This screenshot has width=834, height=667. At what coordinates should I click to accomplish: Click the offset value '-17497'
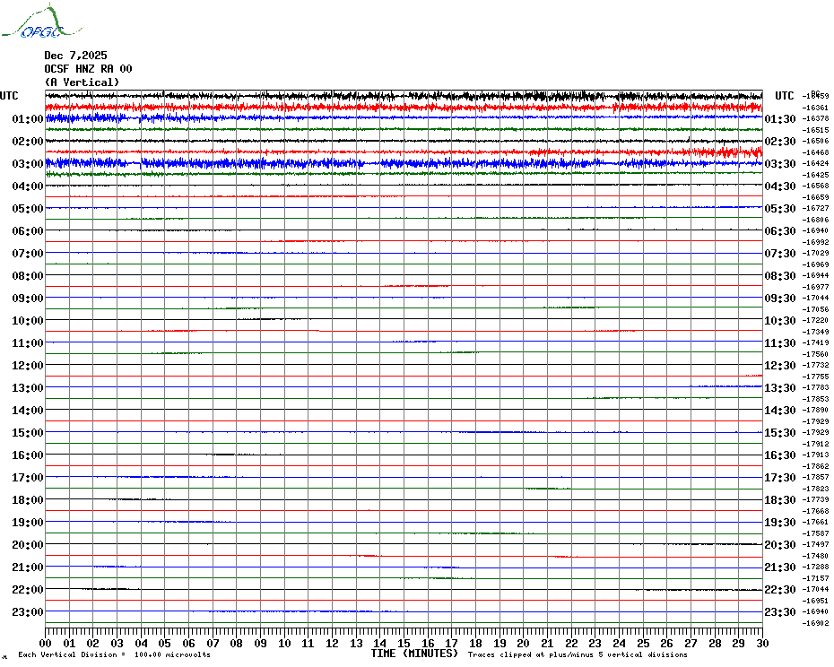tap(815, 545)
